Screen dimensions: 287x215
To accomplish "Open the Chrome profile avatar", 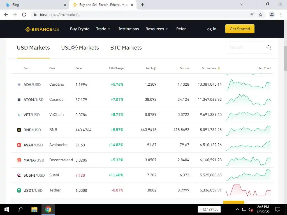I will [272, 15].
